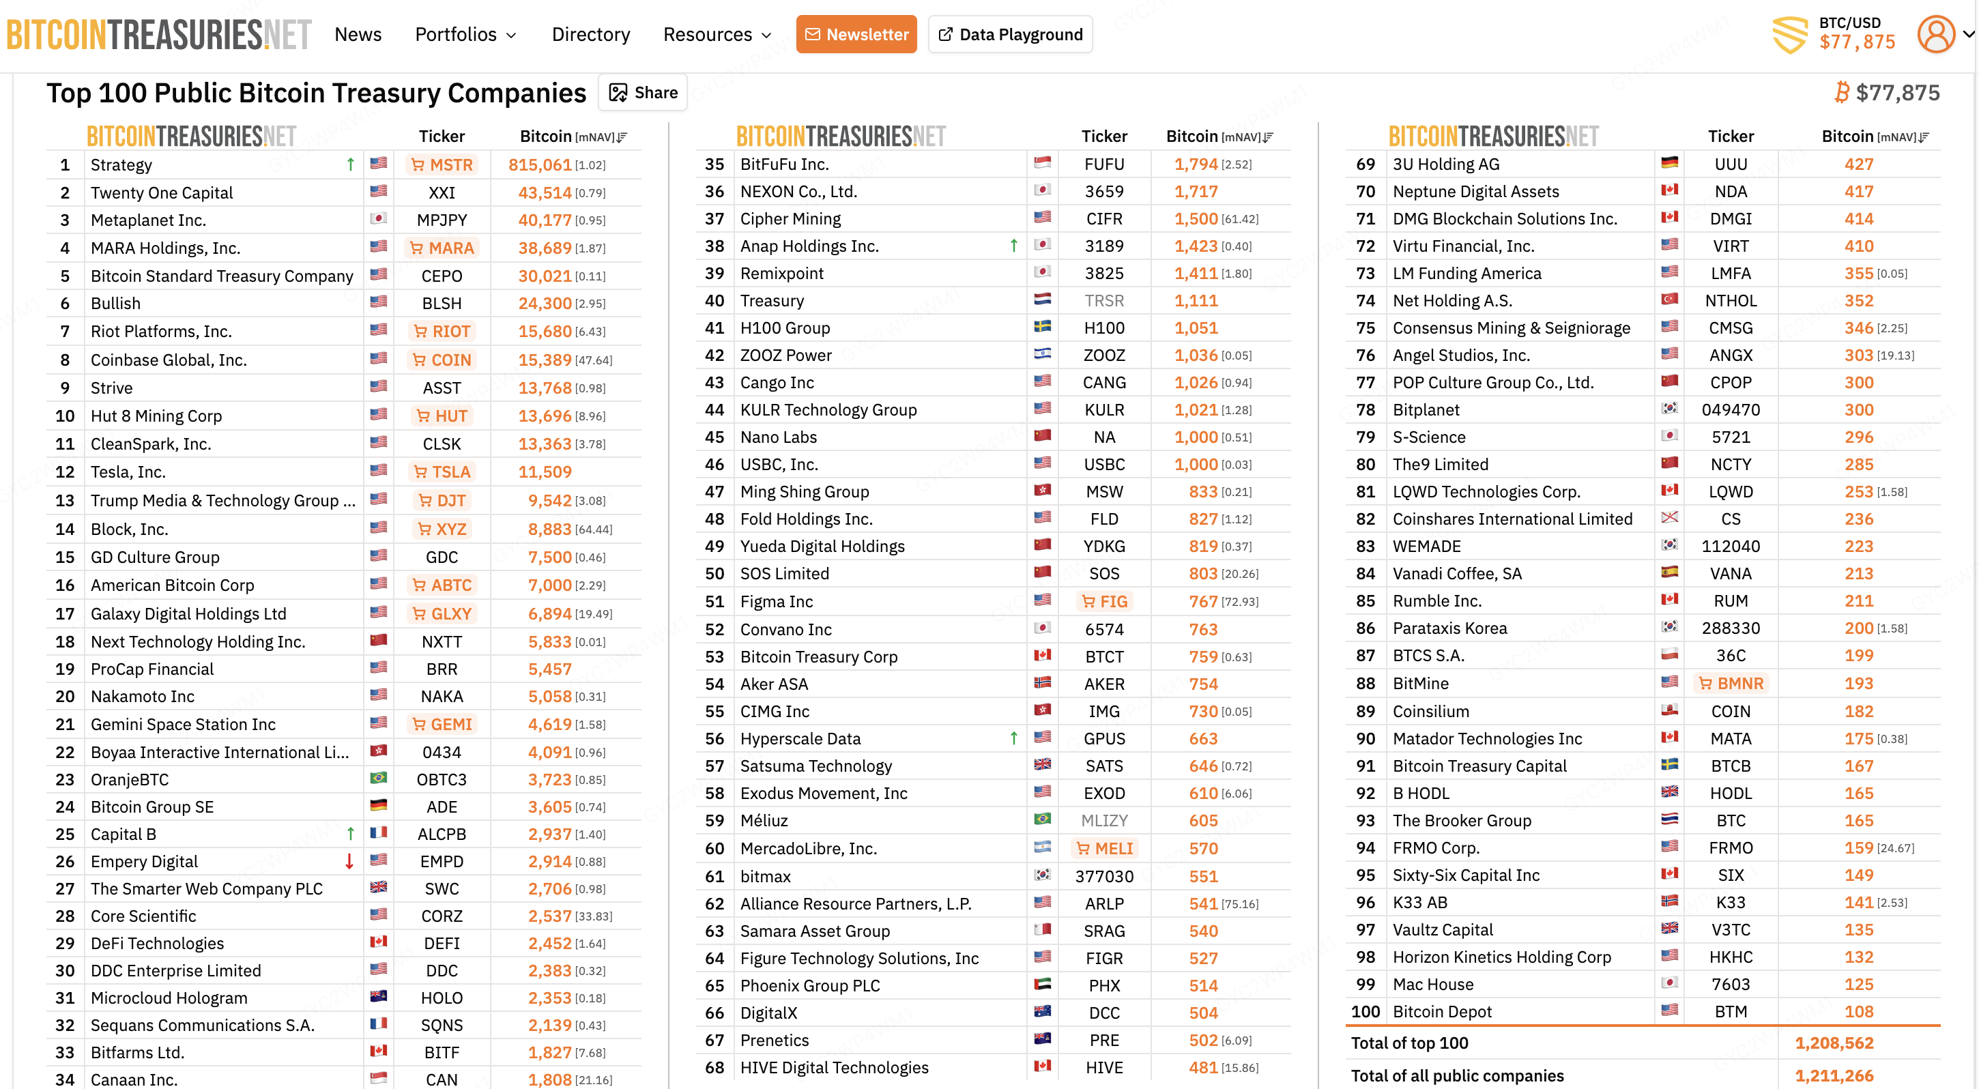1979x1089 pixels.
Task: Click the TSLA cart ticker badge
Action: point(442,471)
